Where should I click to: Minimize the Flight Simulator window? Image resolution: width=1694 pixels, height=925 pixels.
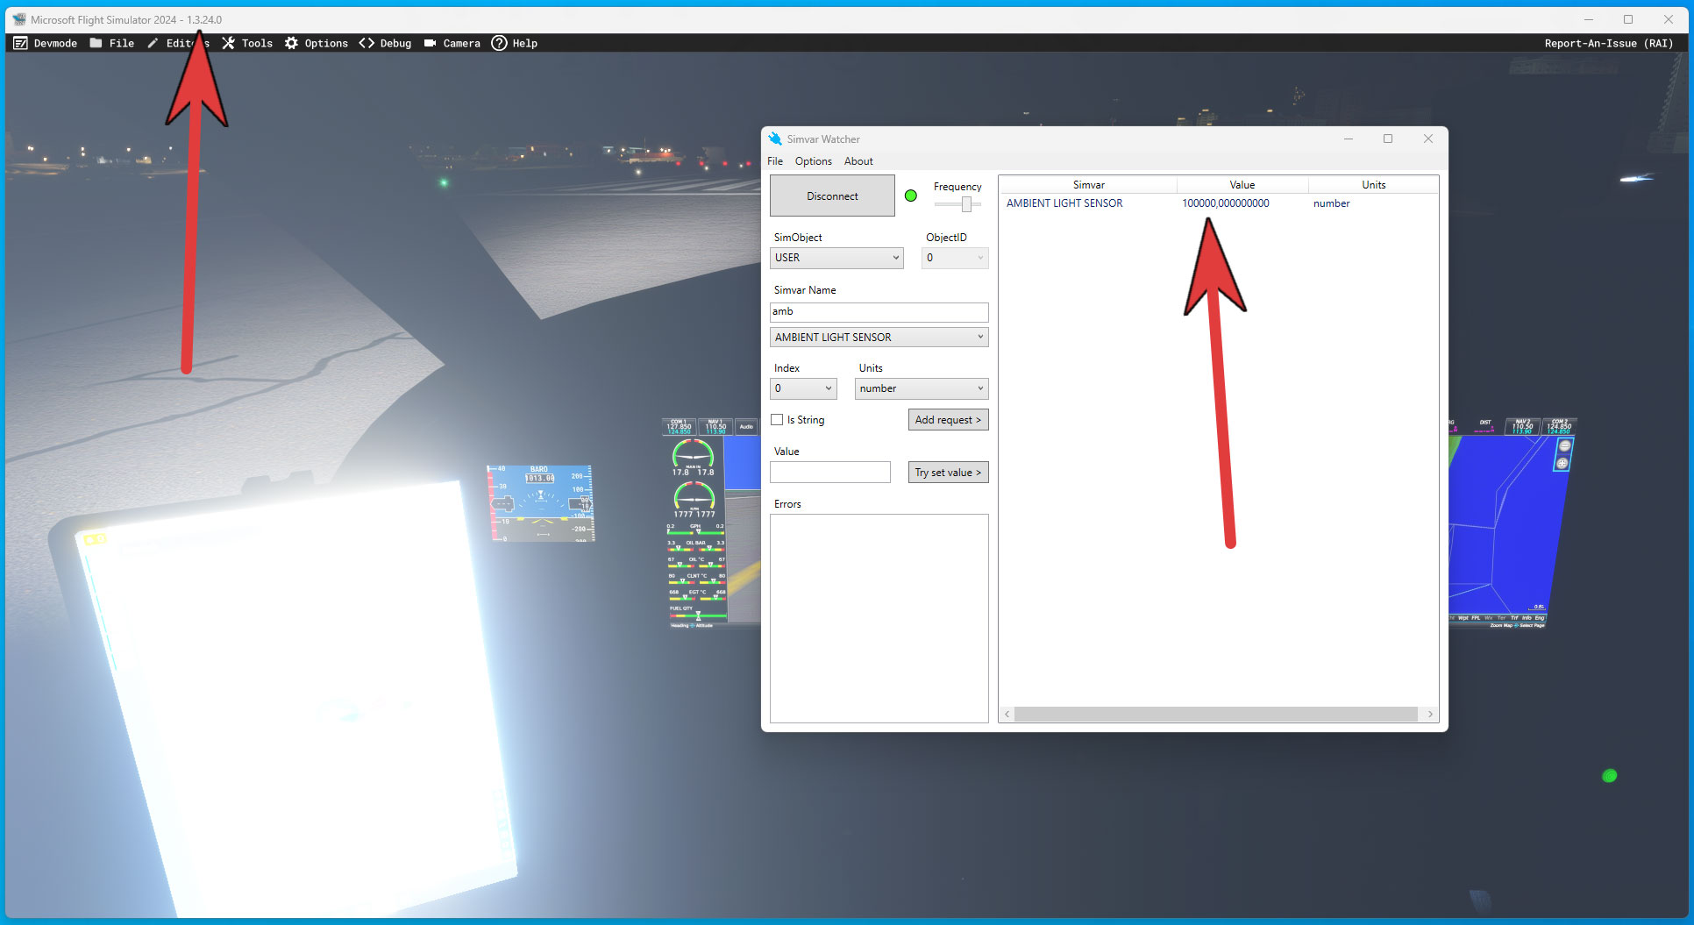(1588, 19)
